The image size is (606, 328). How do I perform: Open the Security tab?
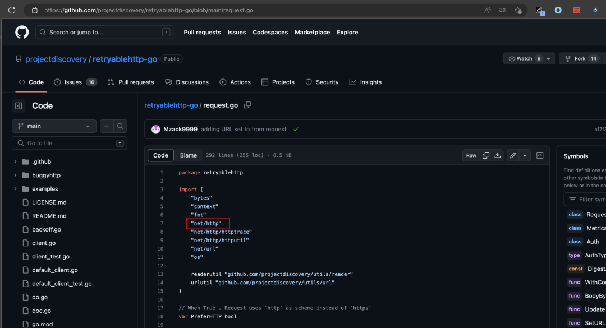[322, 82]
